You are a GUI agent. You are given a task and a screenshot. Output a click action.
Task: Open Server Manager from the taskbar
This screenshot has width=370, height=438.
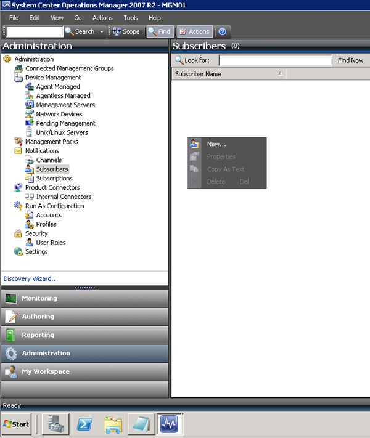click(55, 424)
